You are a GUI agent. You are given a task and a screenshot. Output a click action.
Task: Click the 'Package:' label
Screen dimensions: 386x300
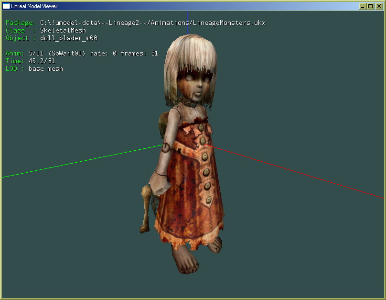point(21,23)
